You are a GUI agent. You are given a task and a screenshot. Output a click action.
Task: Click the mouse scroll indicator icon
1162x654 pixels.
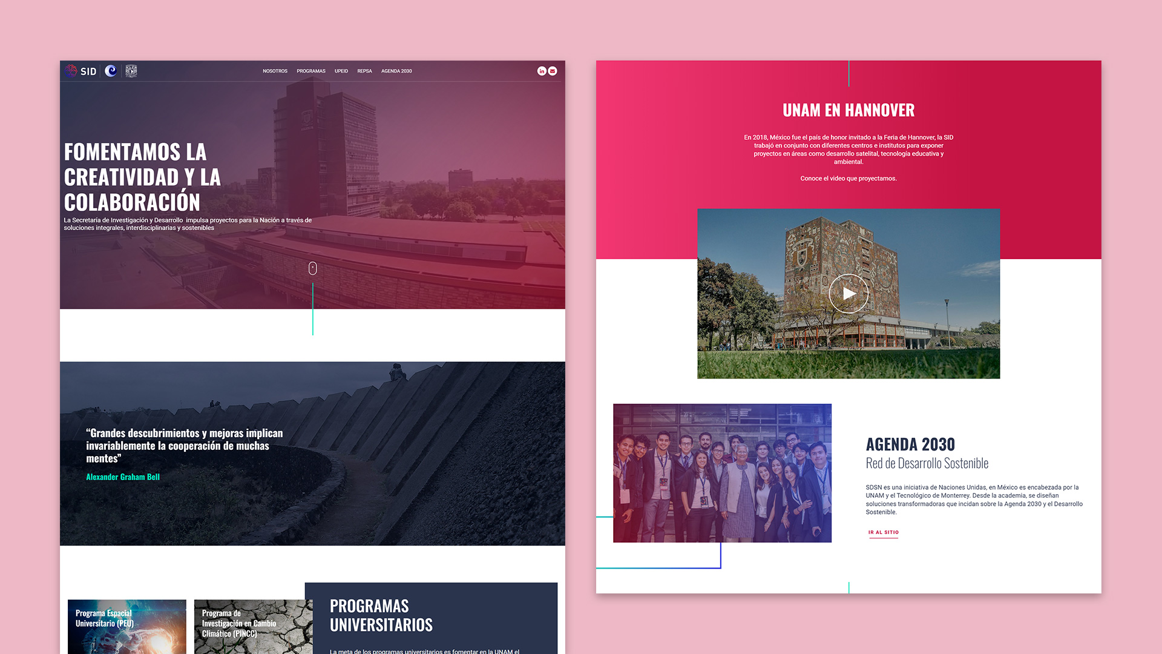pos(312,268)
